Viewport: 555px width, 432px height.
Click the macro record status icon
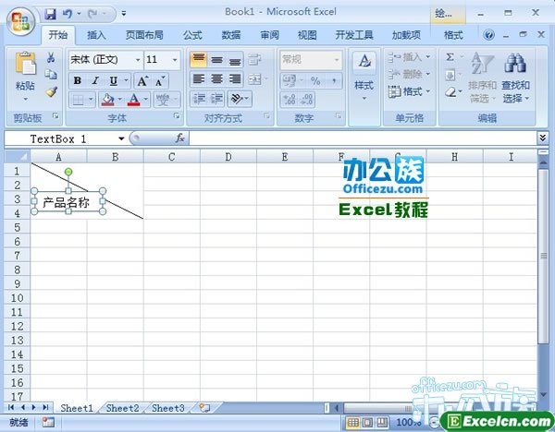point(48,422)
